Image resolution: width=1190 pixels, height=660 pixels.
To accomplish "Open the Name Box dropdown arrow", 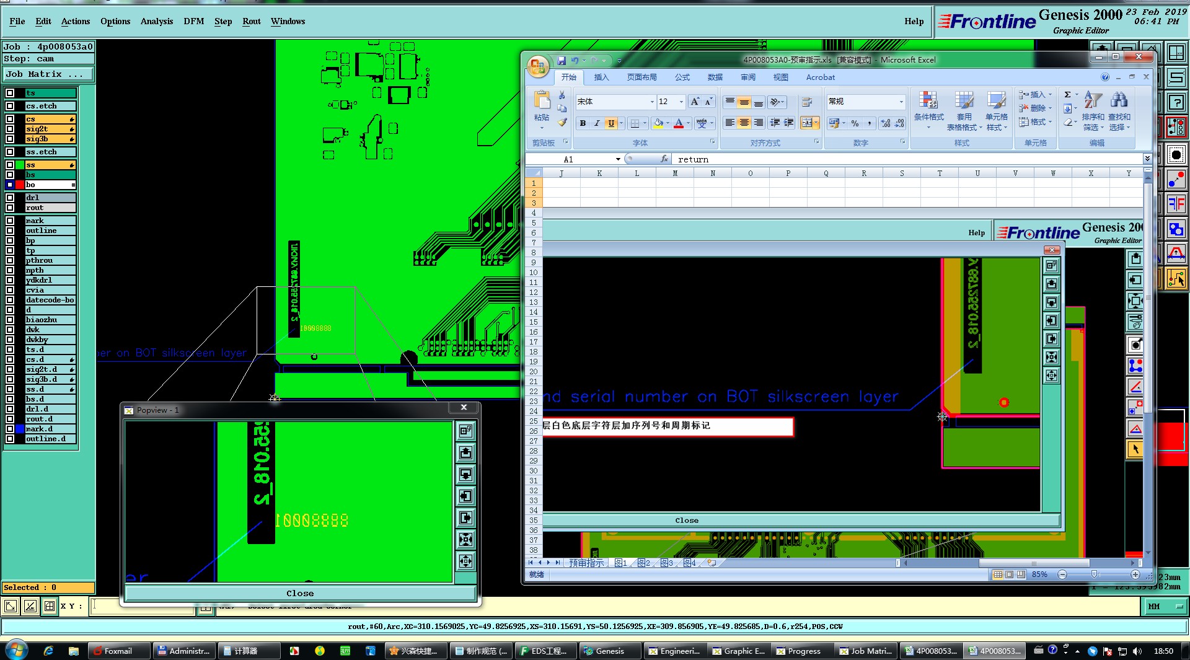I will [x=618, y=159].
